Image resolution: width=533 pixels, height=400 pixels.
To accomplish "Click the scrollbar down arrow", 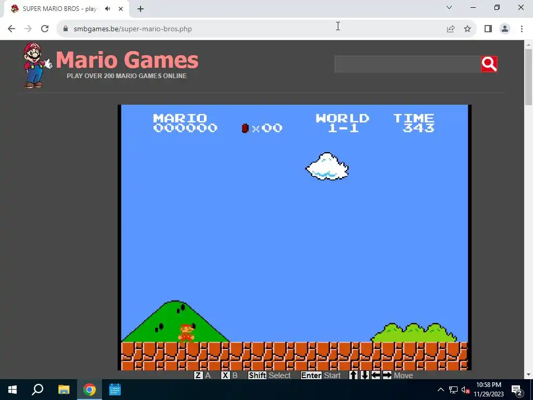I will coord(528,375).
